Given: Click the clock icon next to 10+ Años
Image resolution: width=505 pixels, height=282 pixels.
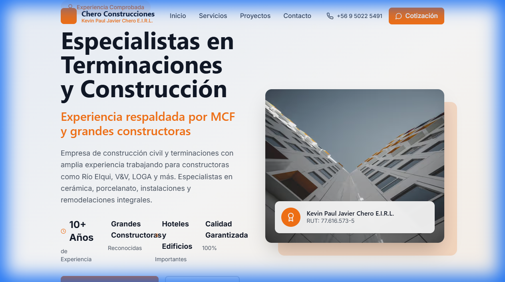Looking at the screenshot, I should click(x=63, y=231).
